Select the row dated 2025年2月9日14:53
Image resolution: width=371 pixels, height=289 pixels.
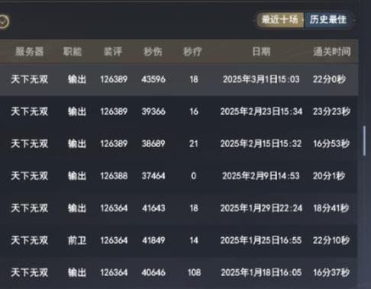click(x=179, y=176)
